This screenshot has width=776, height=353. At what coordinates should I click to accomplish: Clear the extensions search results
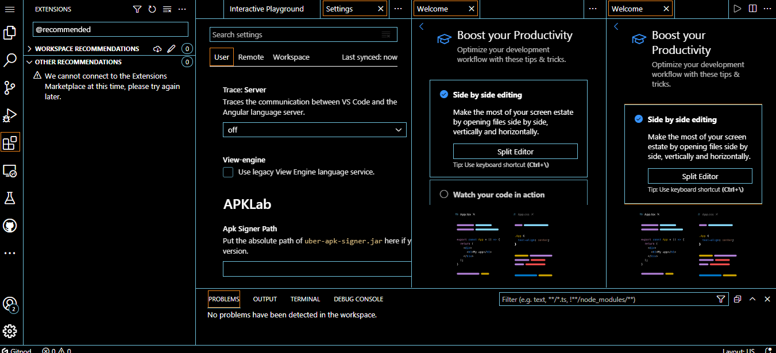click(x=167, y=9)
